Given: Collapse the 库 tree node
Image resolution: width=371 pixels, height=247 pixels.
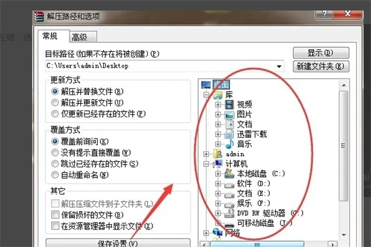Looking at the screenshot, I should (206, 95).
